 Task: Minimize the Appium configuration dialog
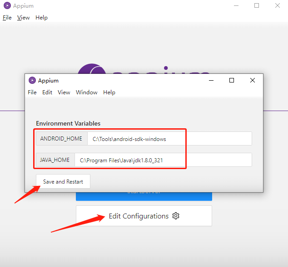pyautogui.click(x=211, y=80)
